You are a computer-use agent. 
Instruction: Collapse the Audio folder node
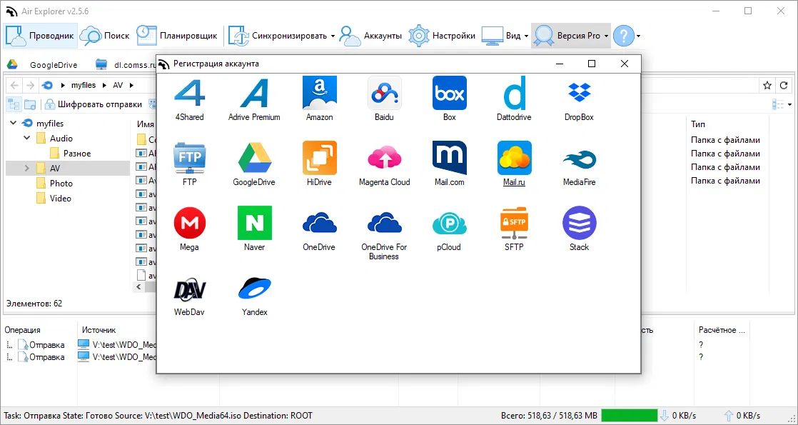tap(27, 138)
